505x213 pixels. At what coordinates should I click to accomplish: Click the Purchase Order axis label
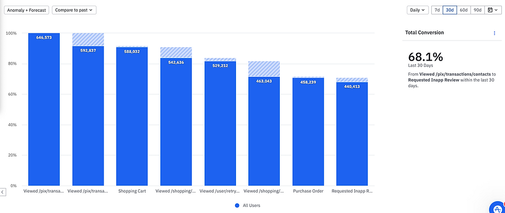click(x=308, y=191)
